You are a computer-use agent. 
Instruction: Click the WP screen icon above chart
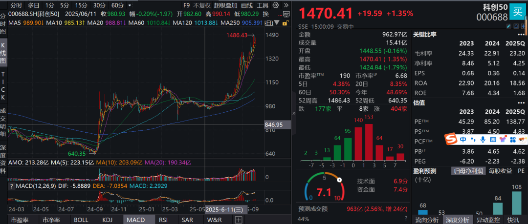click(286, 14)
